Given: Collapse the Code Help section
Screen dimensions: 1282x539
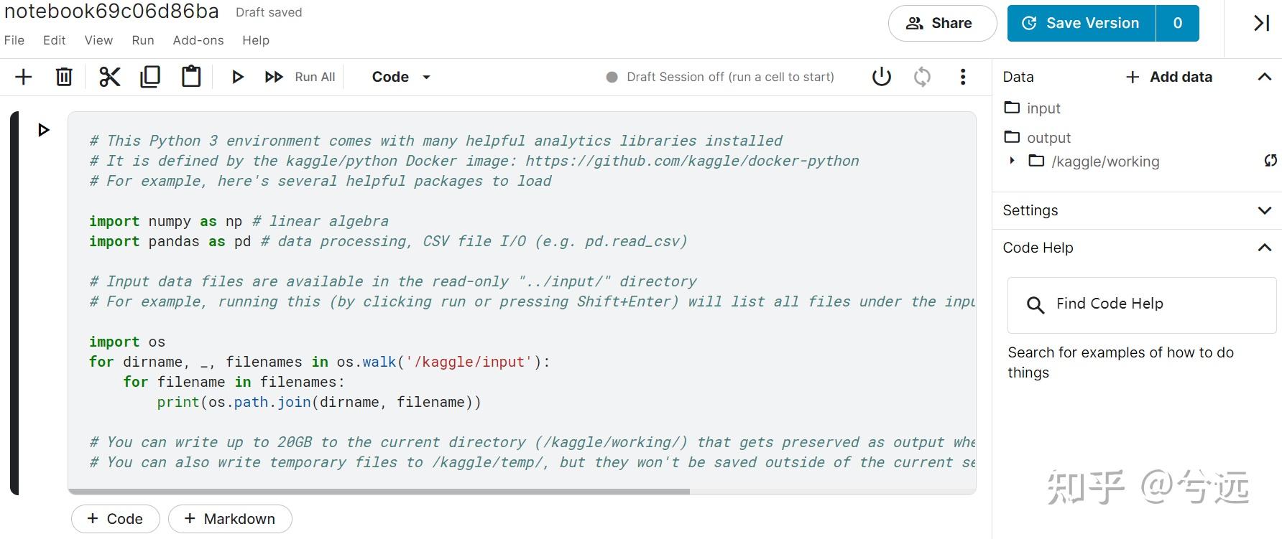Looking at the screenshot, I should click(x=1265, y=248).
